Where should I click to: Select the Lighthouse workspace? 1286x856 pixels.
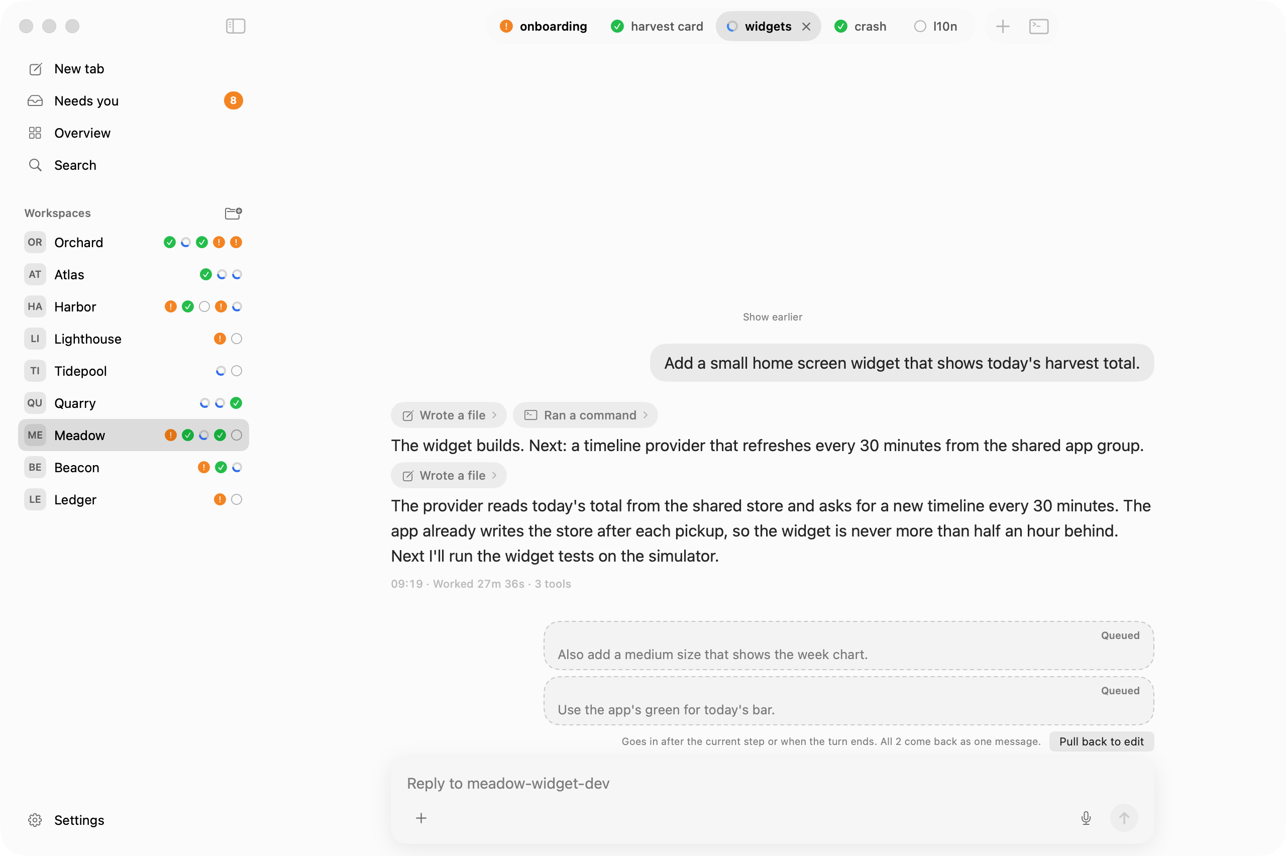134,339
